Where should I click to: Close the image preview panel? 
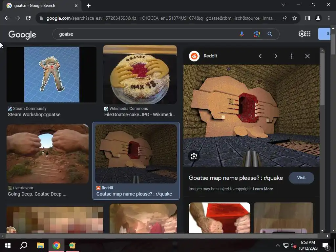click(x=307, y=56)
